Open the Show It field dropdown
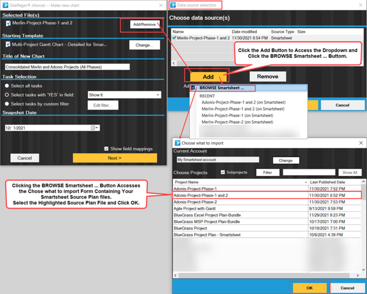 click(x=158, y=95)
